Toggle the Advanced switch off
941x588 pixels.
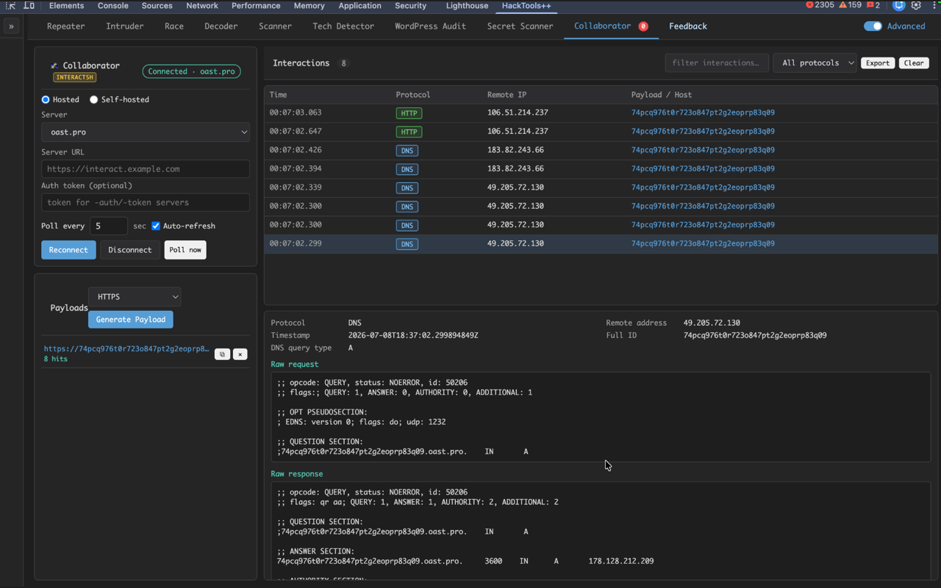pos(873,26)
